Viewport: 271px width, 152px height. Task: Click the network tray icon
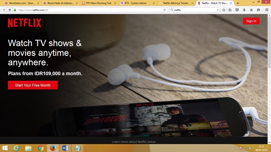(x=246, y=148)
